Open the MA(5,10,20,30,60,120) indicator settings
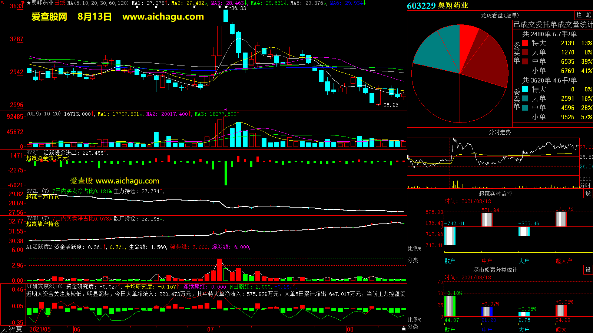 click(x=97, y=3)
